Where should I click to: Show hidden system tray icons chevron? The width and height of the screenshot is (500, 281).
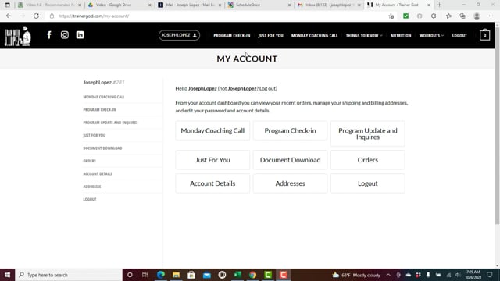pyautogui.click(x=388, y=275)
